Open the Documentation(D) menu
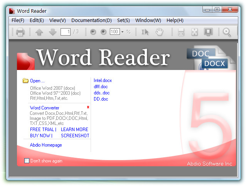 (x=91, y=20)
